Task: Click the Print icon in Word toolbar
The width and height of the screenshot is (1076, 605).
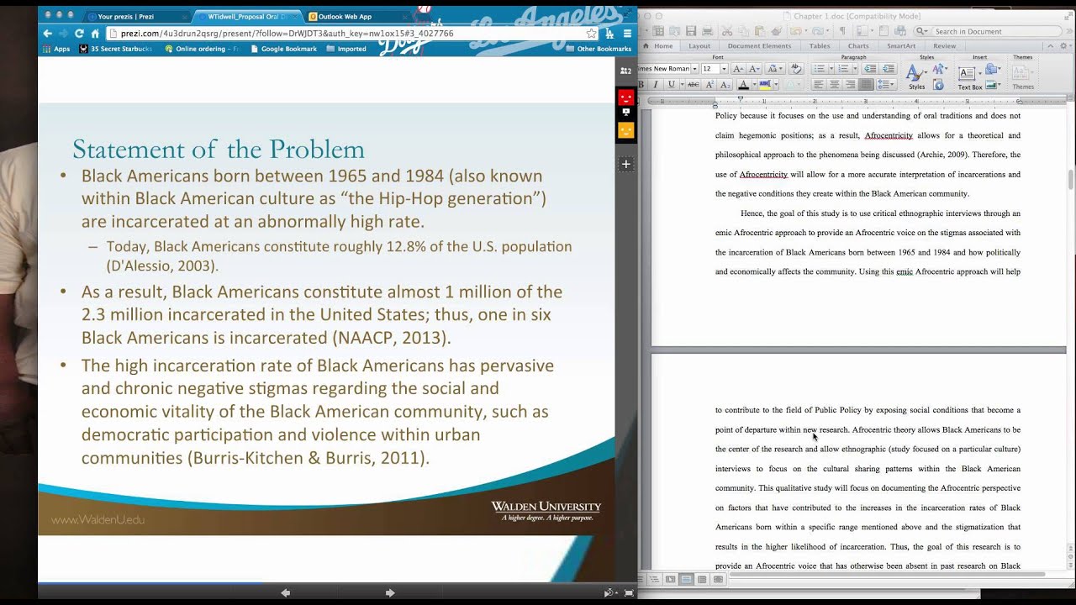Action: [708, 31]
